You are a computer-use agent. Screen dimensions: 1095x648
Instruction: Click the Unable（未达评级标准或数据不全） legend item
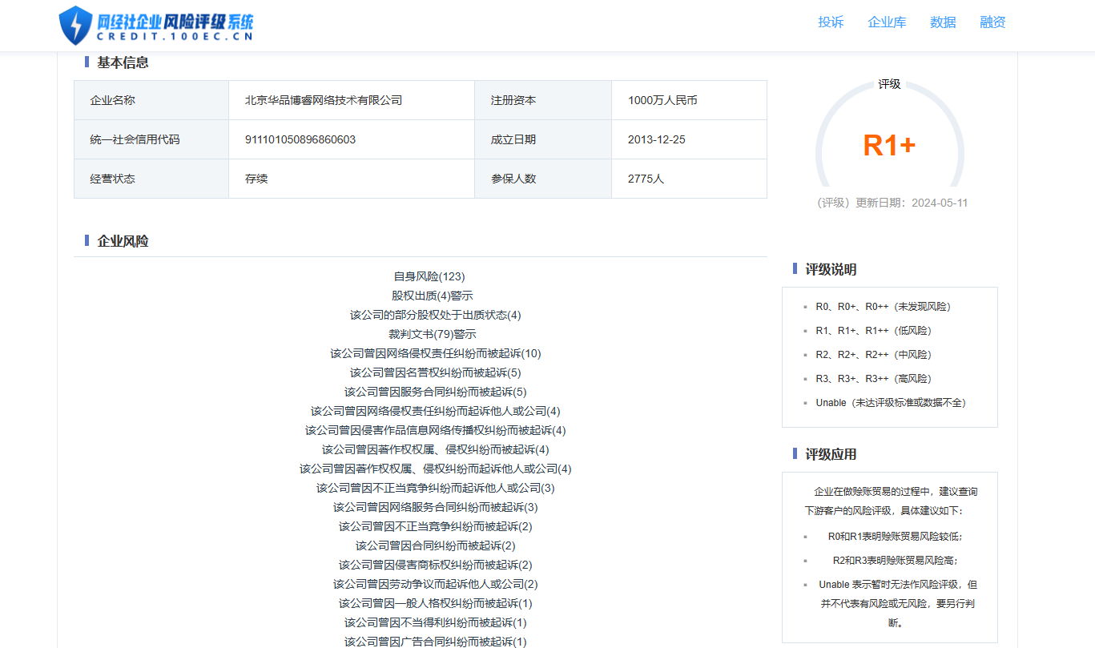pyautogui.click(x=891, y=403)
